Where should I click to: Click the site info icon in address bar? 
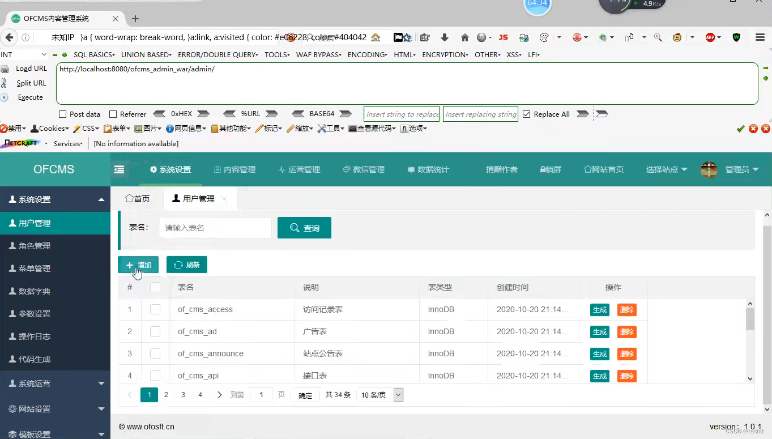[25, 37]
